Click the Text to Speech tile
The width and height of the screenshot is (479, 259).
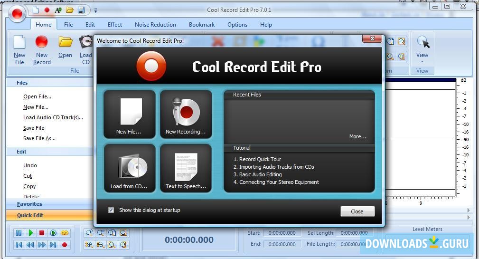[186, 169]
